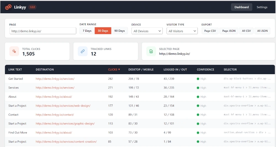
Task: Click the div.wp-block-buttons selector text
Action: coord(247,79)
